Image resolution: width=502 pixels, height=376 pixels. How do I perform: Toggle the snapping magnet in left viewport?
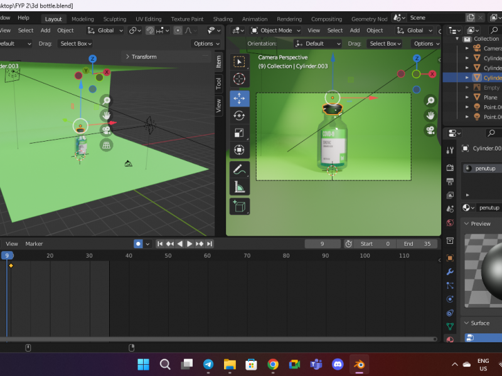[150, 30]
